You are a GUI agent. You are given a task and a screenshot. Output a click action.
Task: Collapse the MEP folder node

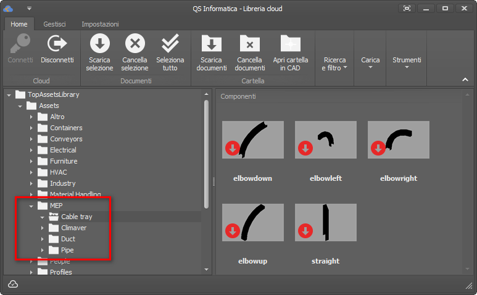click(31, 206)
